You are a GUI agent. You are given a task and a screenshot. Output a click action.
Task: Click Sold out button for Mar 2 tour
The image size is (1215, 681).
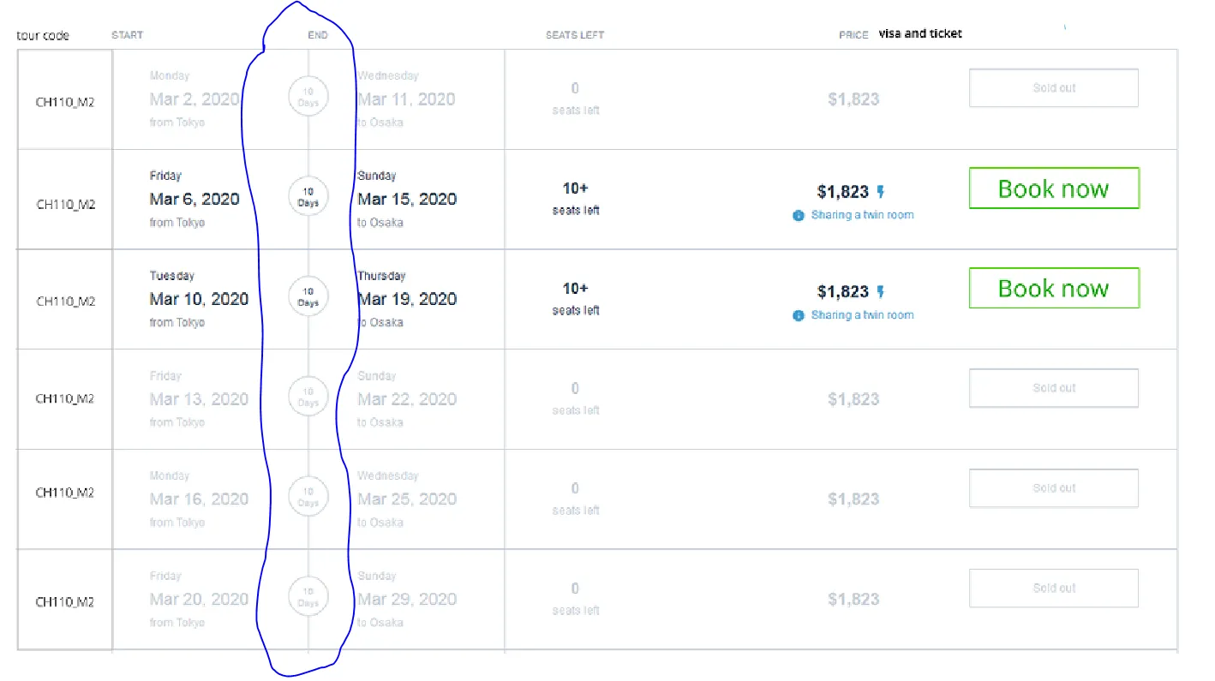tap(1053, 88)
